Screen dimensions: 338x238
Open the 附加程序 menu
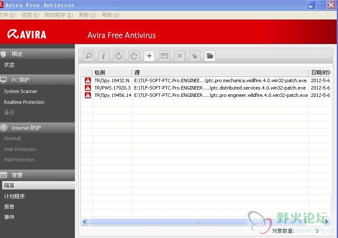[x=58, y=15]
